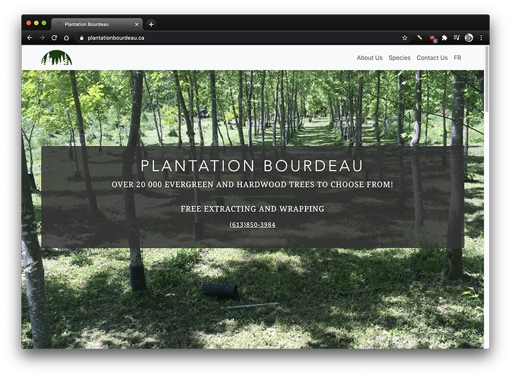
Task: Click the browser forward arrow
Action: (42, 38)
